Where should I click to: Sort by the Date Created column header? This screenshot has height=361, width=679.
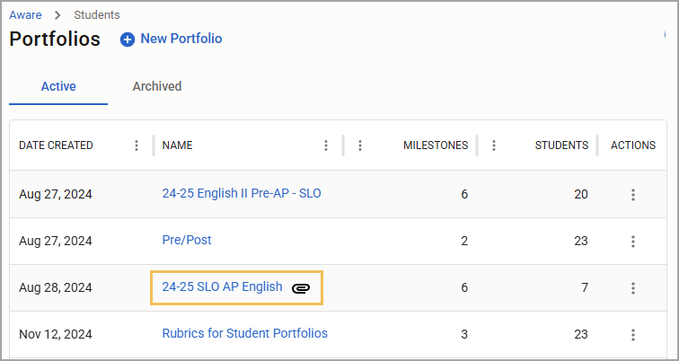(x=56, y=145)
